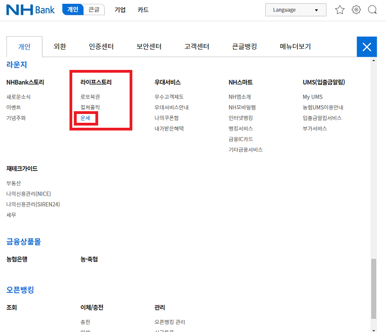Open the 라운지 section heading
The image size is (386, 332).
click(17, 64)
